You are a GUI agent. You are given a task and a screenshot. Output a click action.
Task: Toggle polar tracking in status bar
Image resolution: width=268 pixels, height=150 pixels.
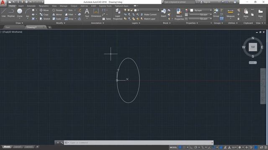(196, 147)
